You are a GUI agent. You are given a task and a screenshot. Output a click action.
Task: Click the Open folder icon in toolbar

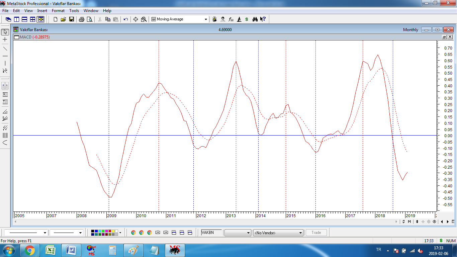tap(64, 19)
